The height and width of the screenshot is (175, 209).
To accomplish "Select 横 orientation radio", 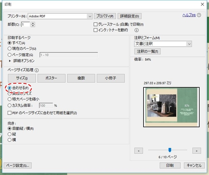I will coord(9,140).
